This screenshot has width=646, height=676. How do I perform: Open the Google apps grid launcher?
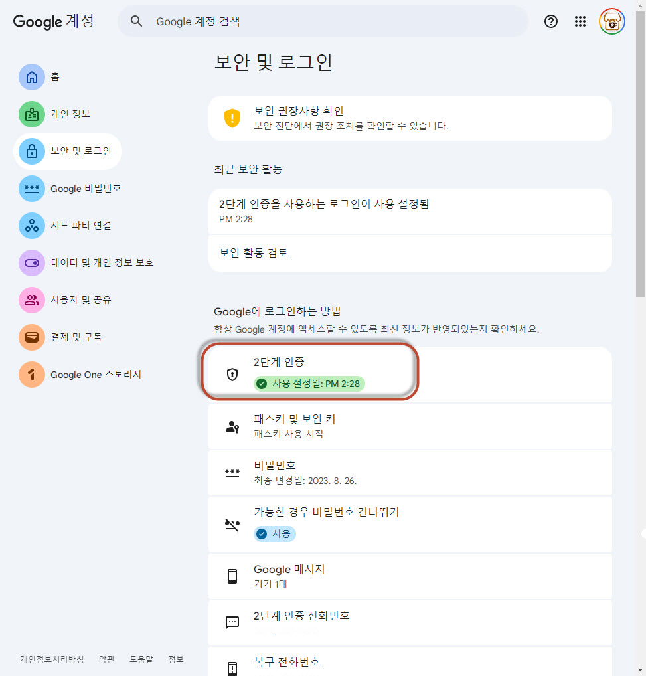point(580,21)
